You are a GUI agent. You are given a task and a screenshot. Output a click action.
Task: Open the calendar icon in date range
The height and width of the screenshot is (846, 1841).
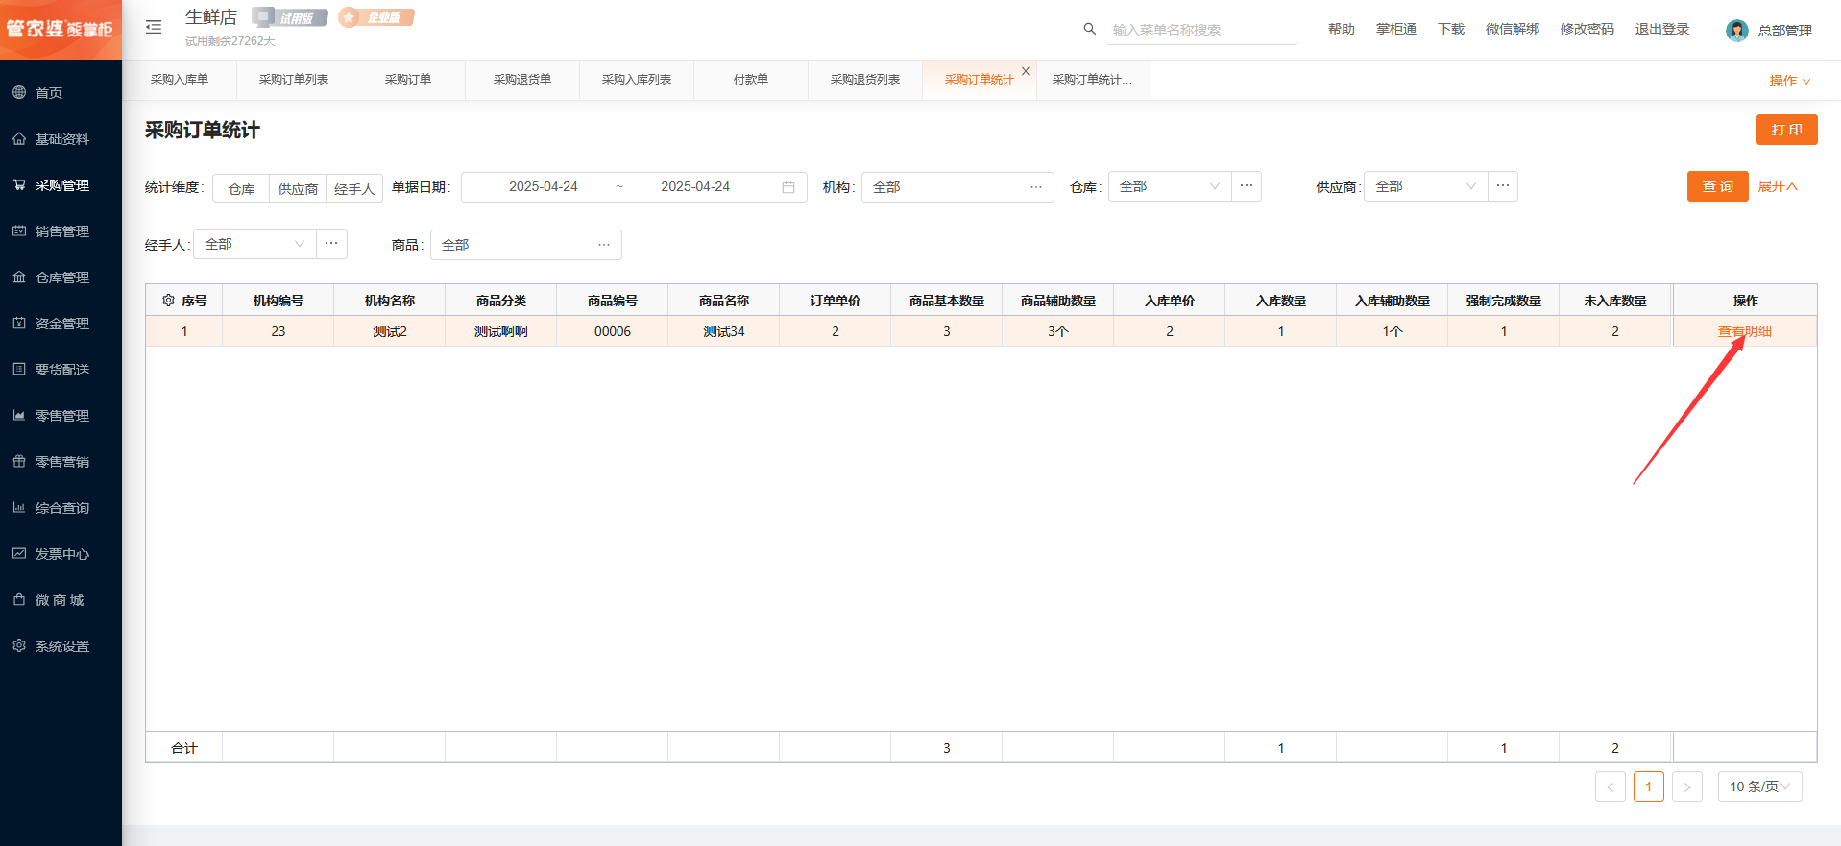click(788, 187)
